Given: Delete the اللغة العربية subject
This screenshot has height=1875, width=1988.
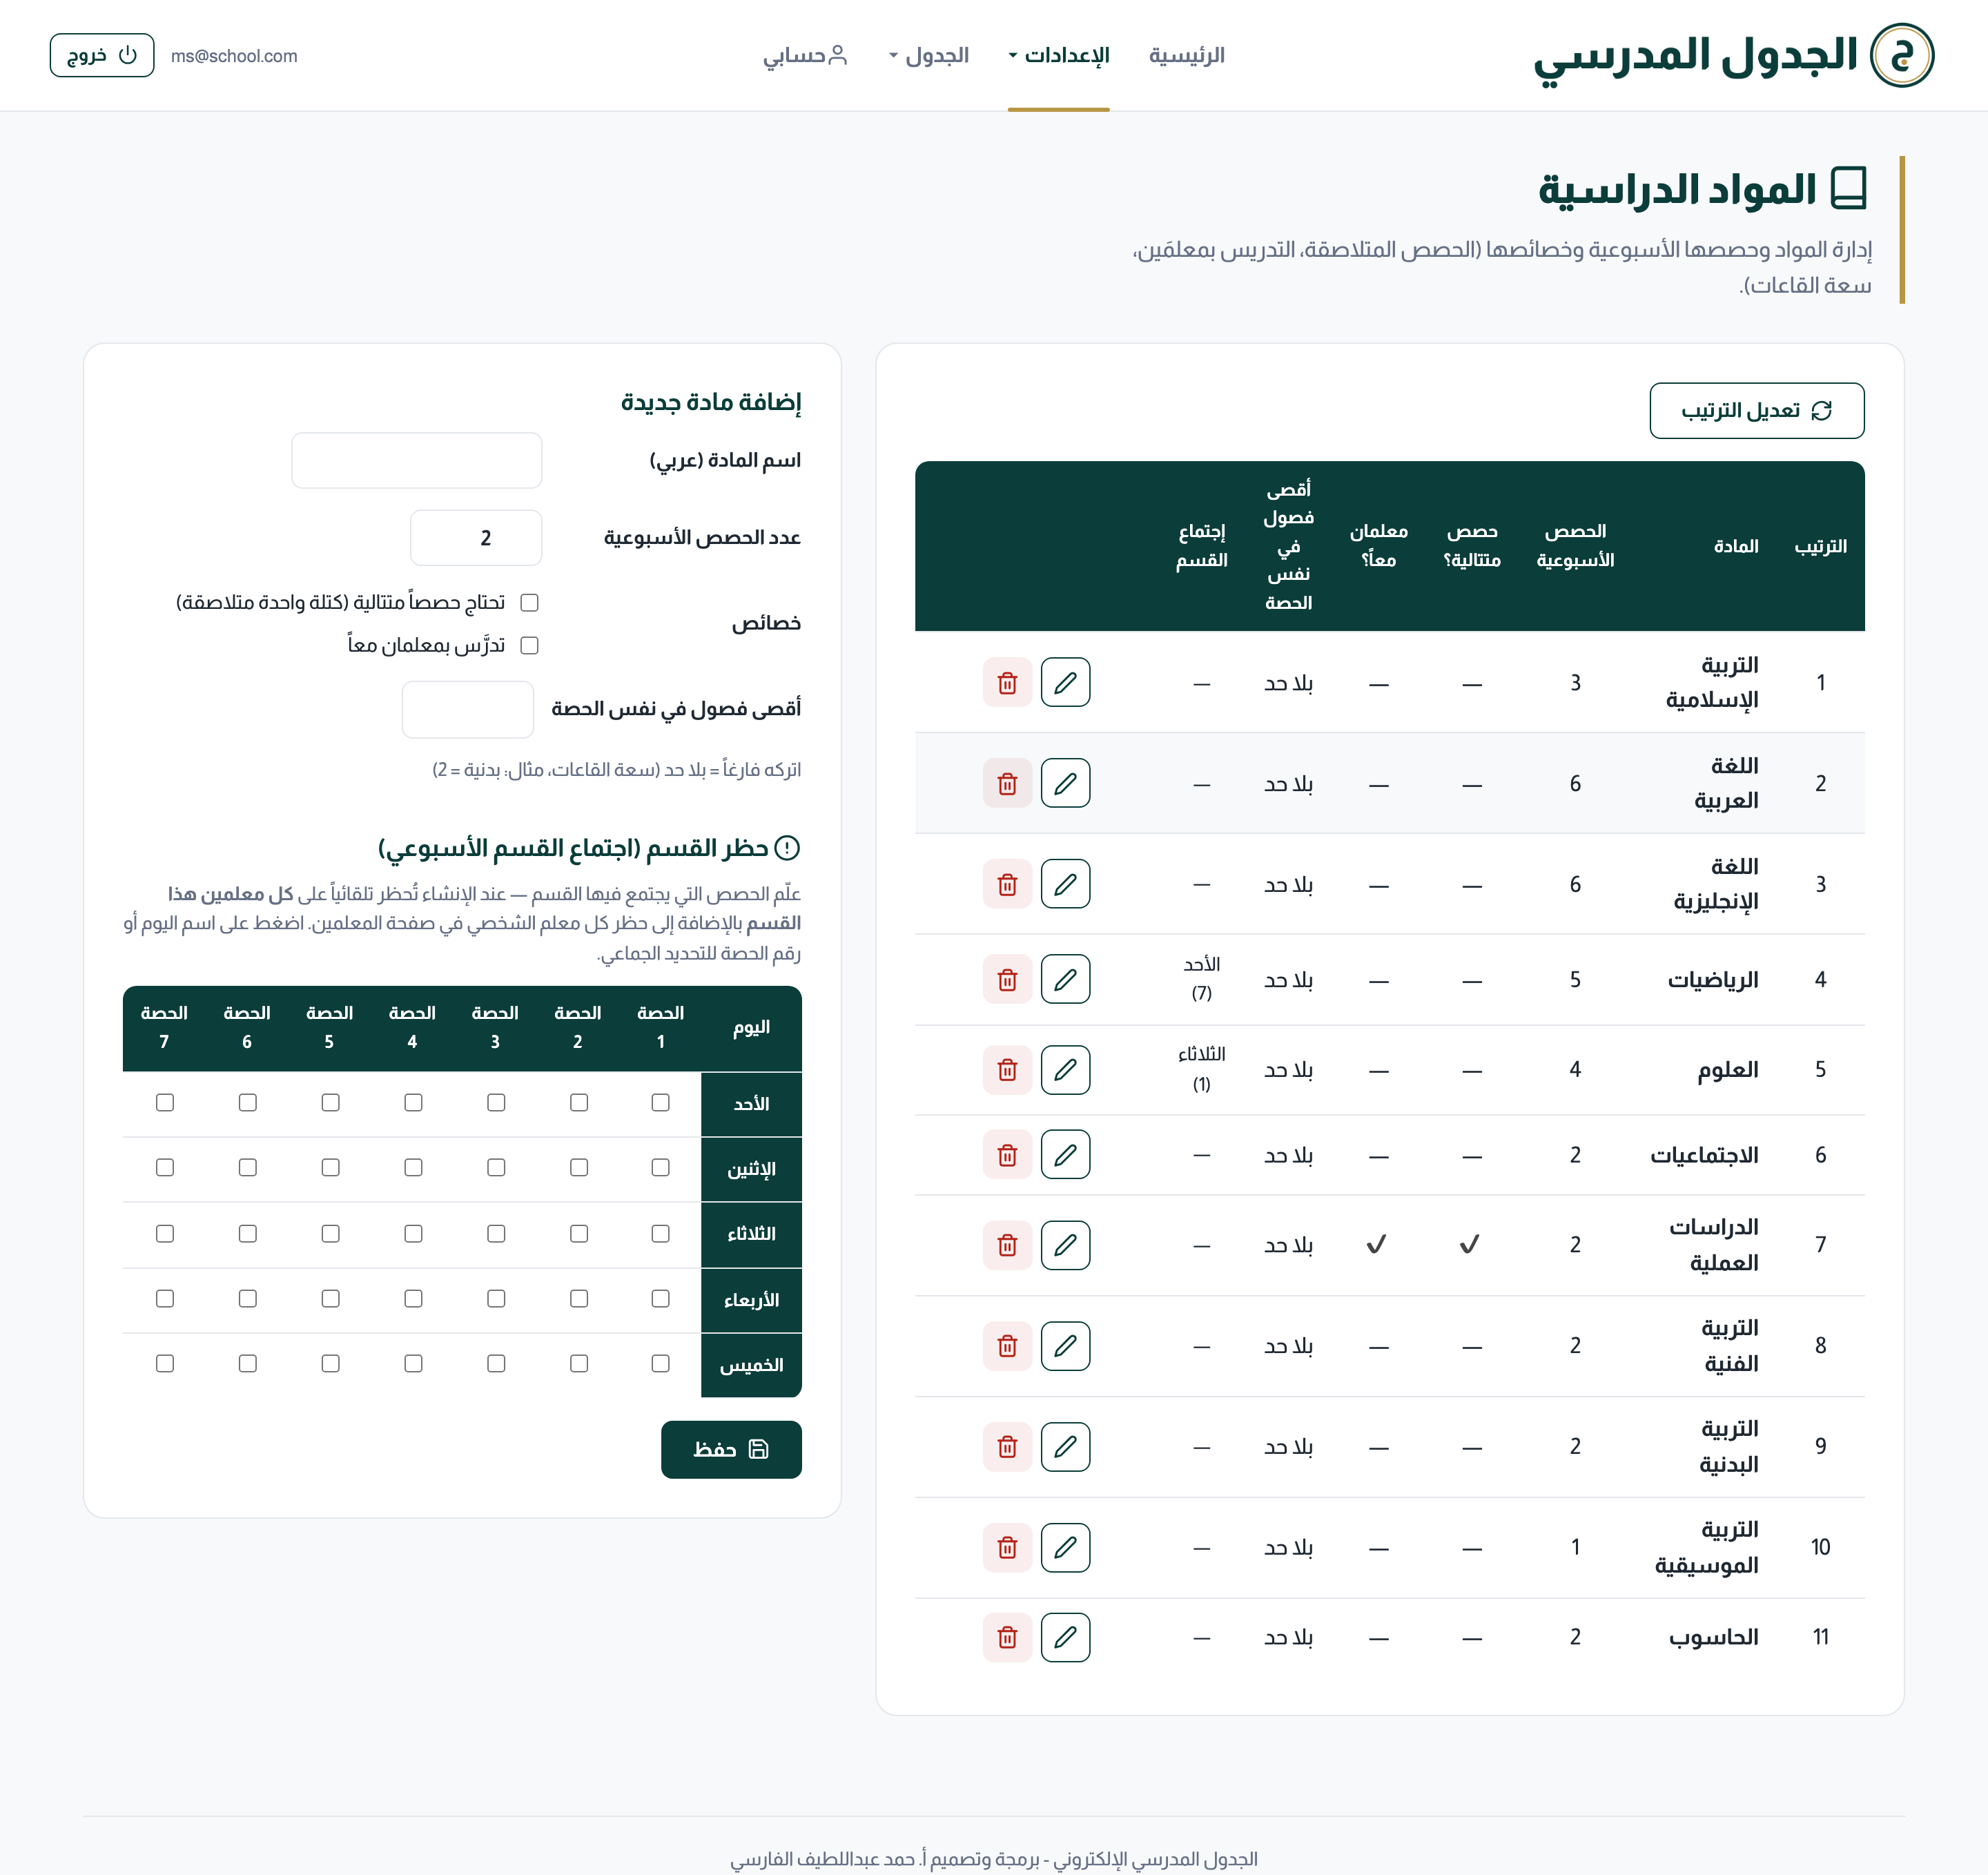Looking at the screenshot, I should click(x=1007, y=783).
